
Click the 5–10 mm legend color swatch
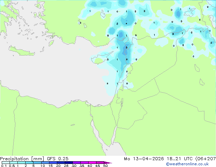tap(37, 163)
